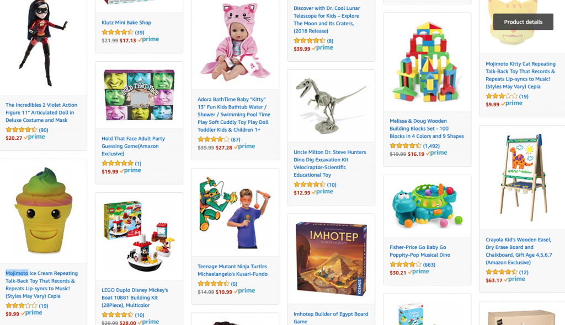View the Imhotep board game box image

pyautogui.click(x=331, y=259)
